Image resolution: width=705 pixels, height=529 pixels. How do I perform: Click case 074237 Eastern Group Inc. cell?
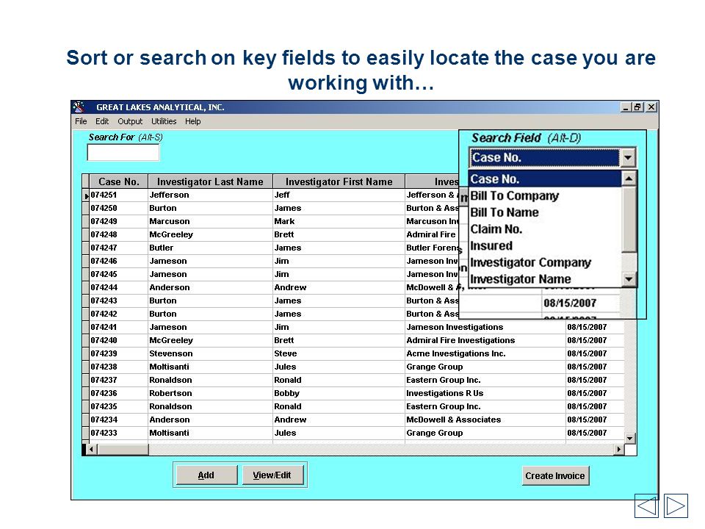[485, 380]
